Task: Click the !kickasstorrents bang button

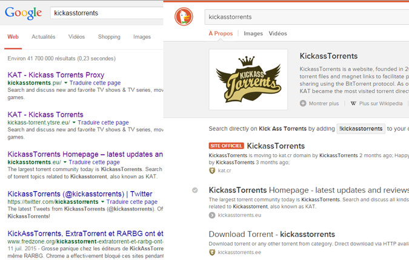Action: pos(361,129)
